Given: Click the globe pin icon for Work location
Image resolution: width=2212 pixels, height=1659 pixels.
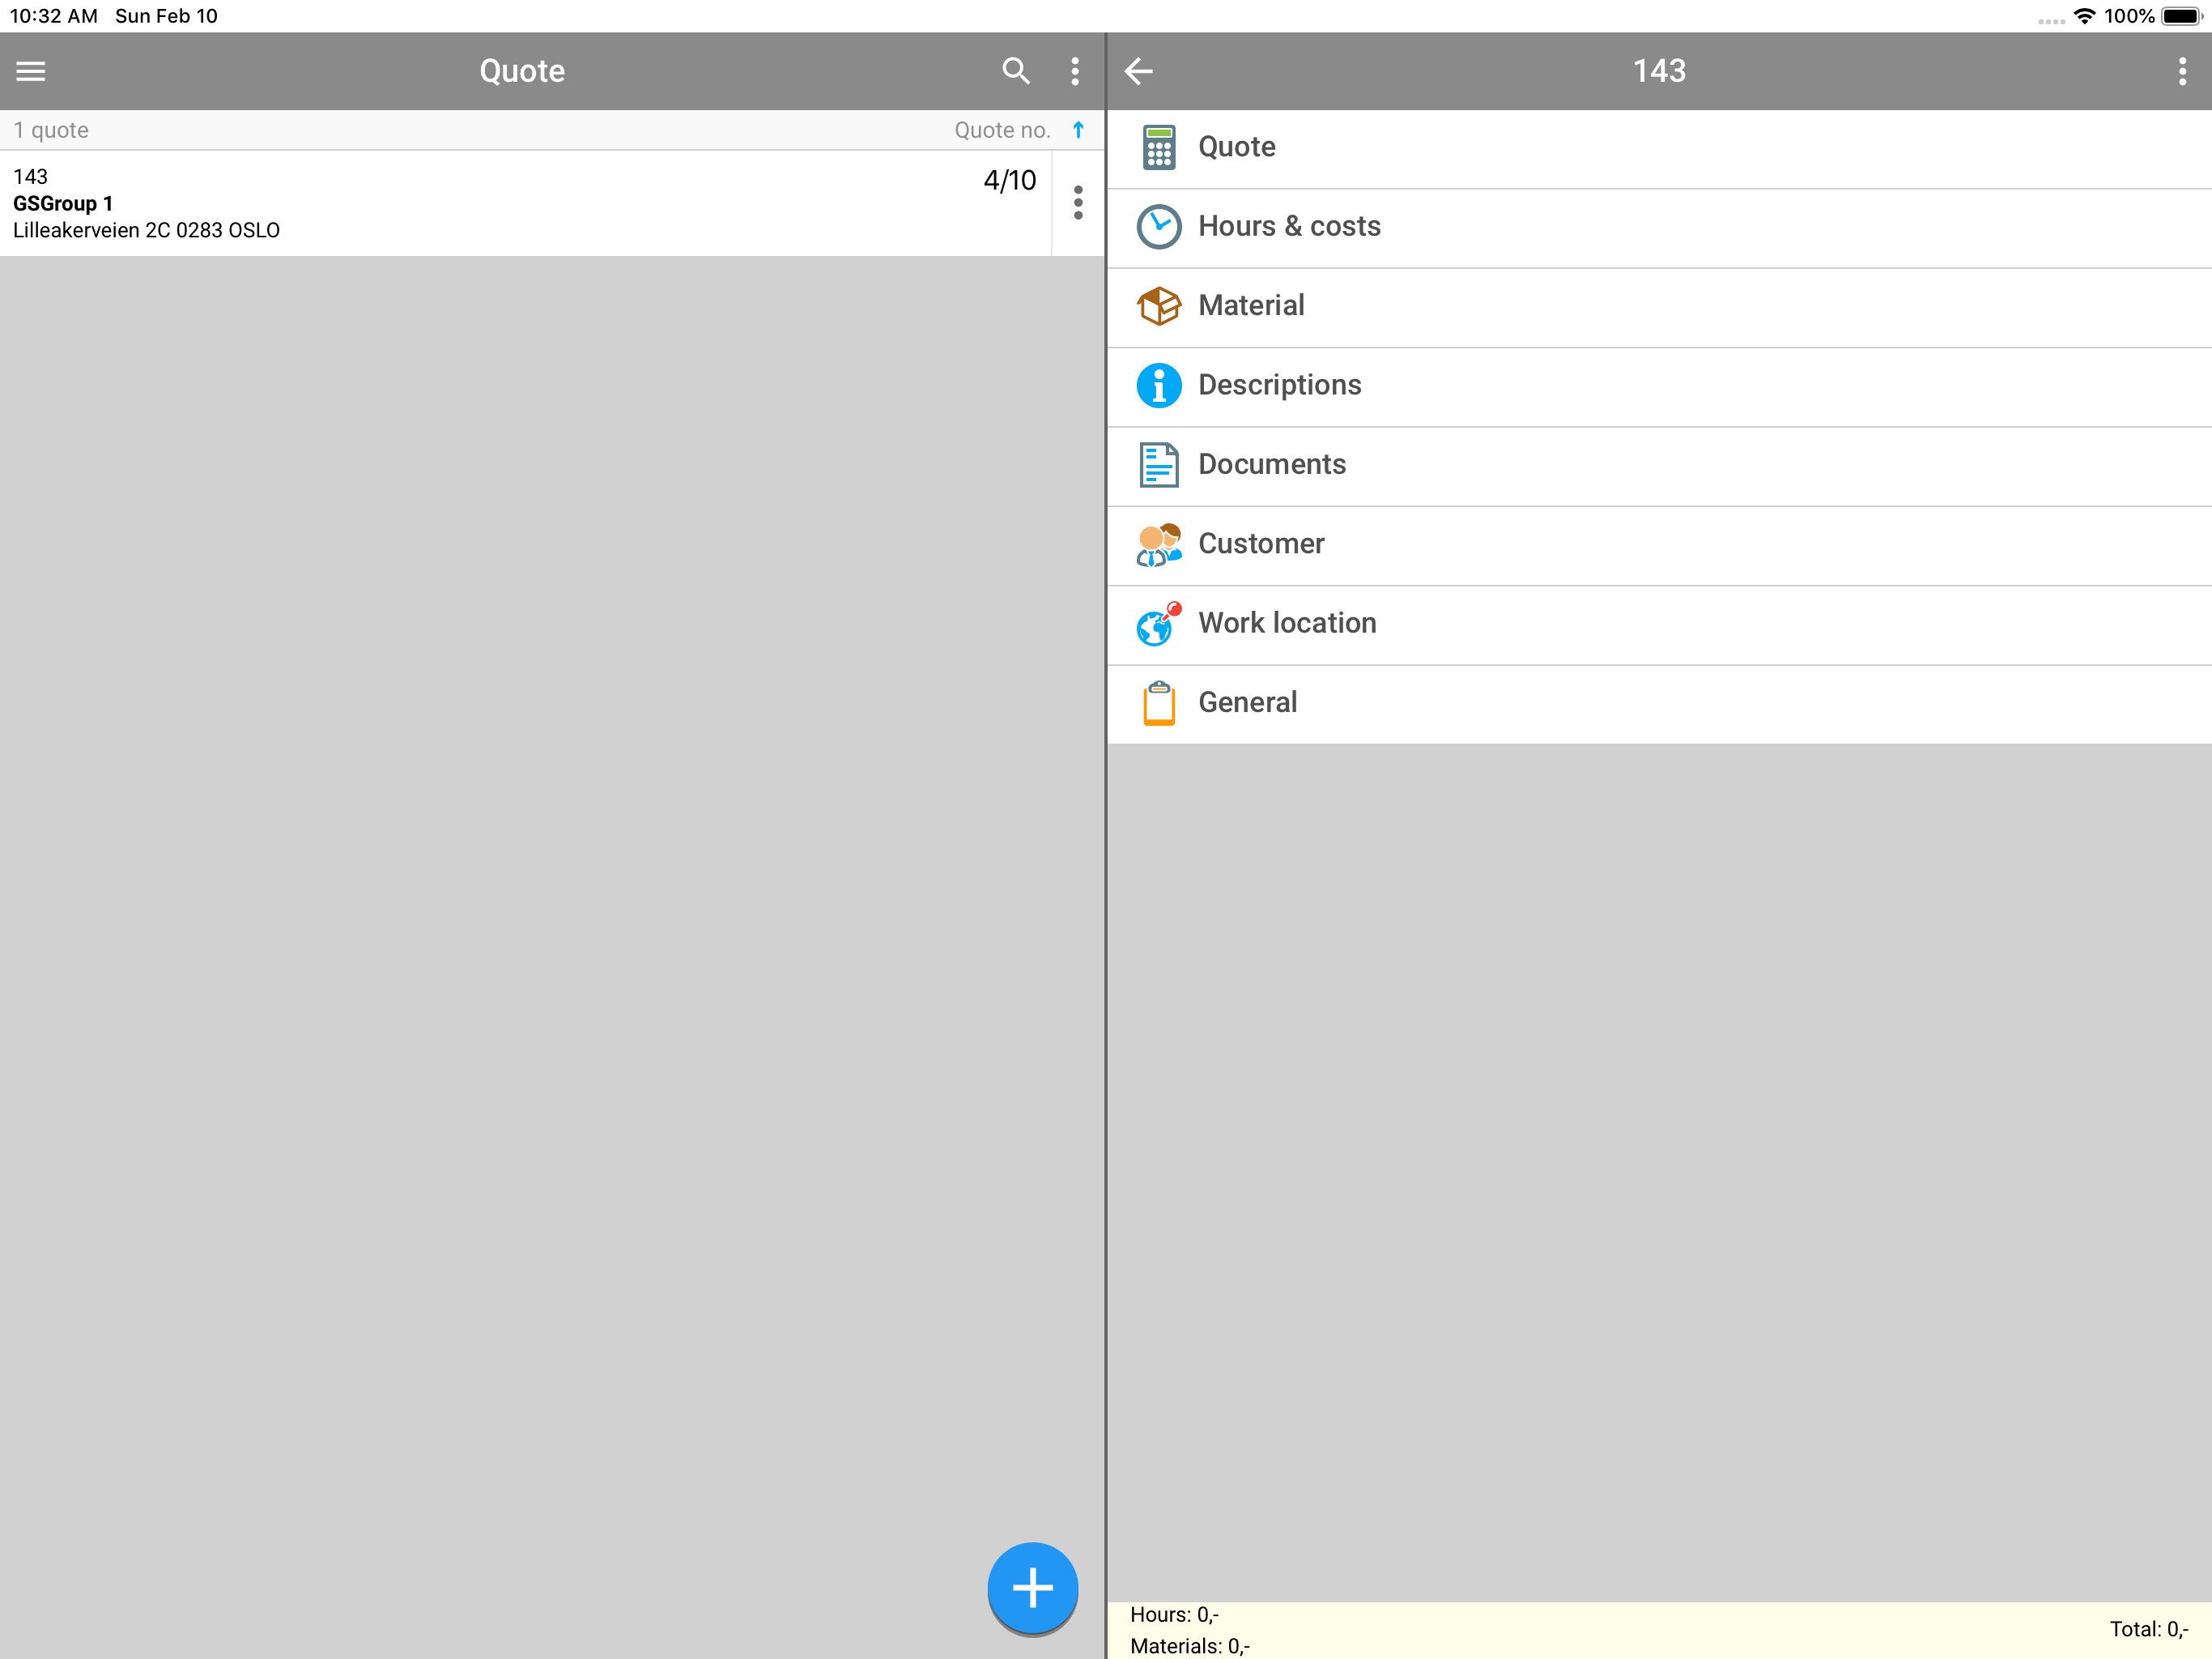Looking at the screenshot, I should 1159,624.
